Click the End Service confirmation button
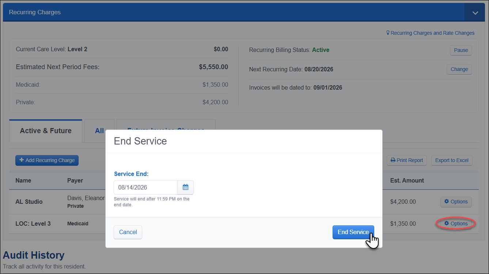The image size is (489, 274). click(353, 232)
